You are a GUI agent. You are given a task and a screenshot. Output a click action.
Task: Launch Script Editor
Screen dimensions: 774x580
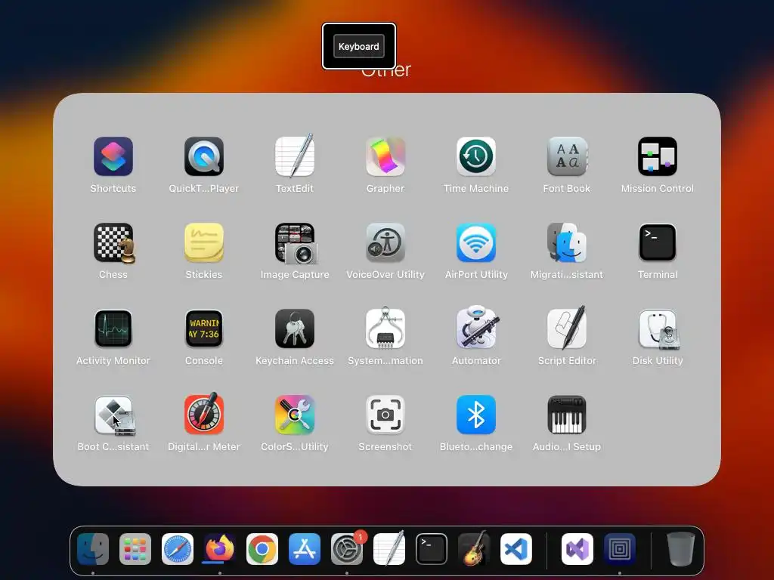coord(567,328)
